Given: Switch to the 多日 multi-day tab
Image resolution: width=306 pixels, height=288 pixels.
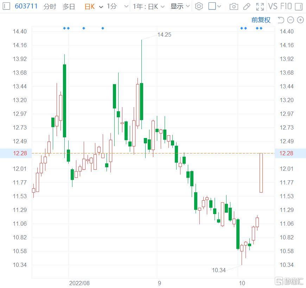Looking at the screenshot, I should [69, 6].
